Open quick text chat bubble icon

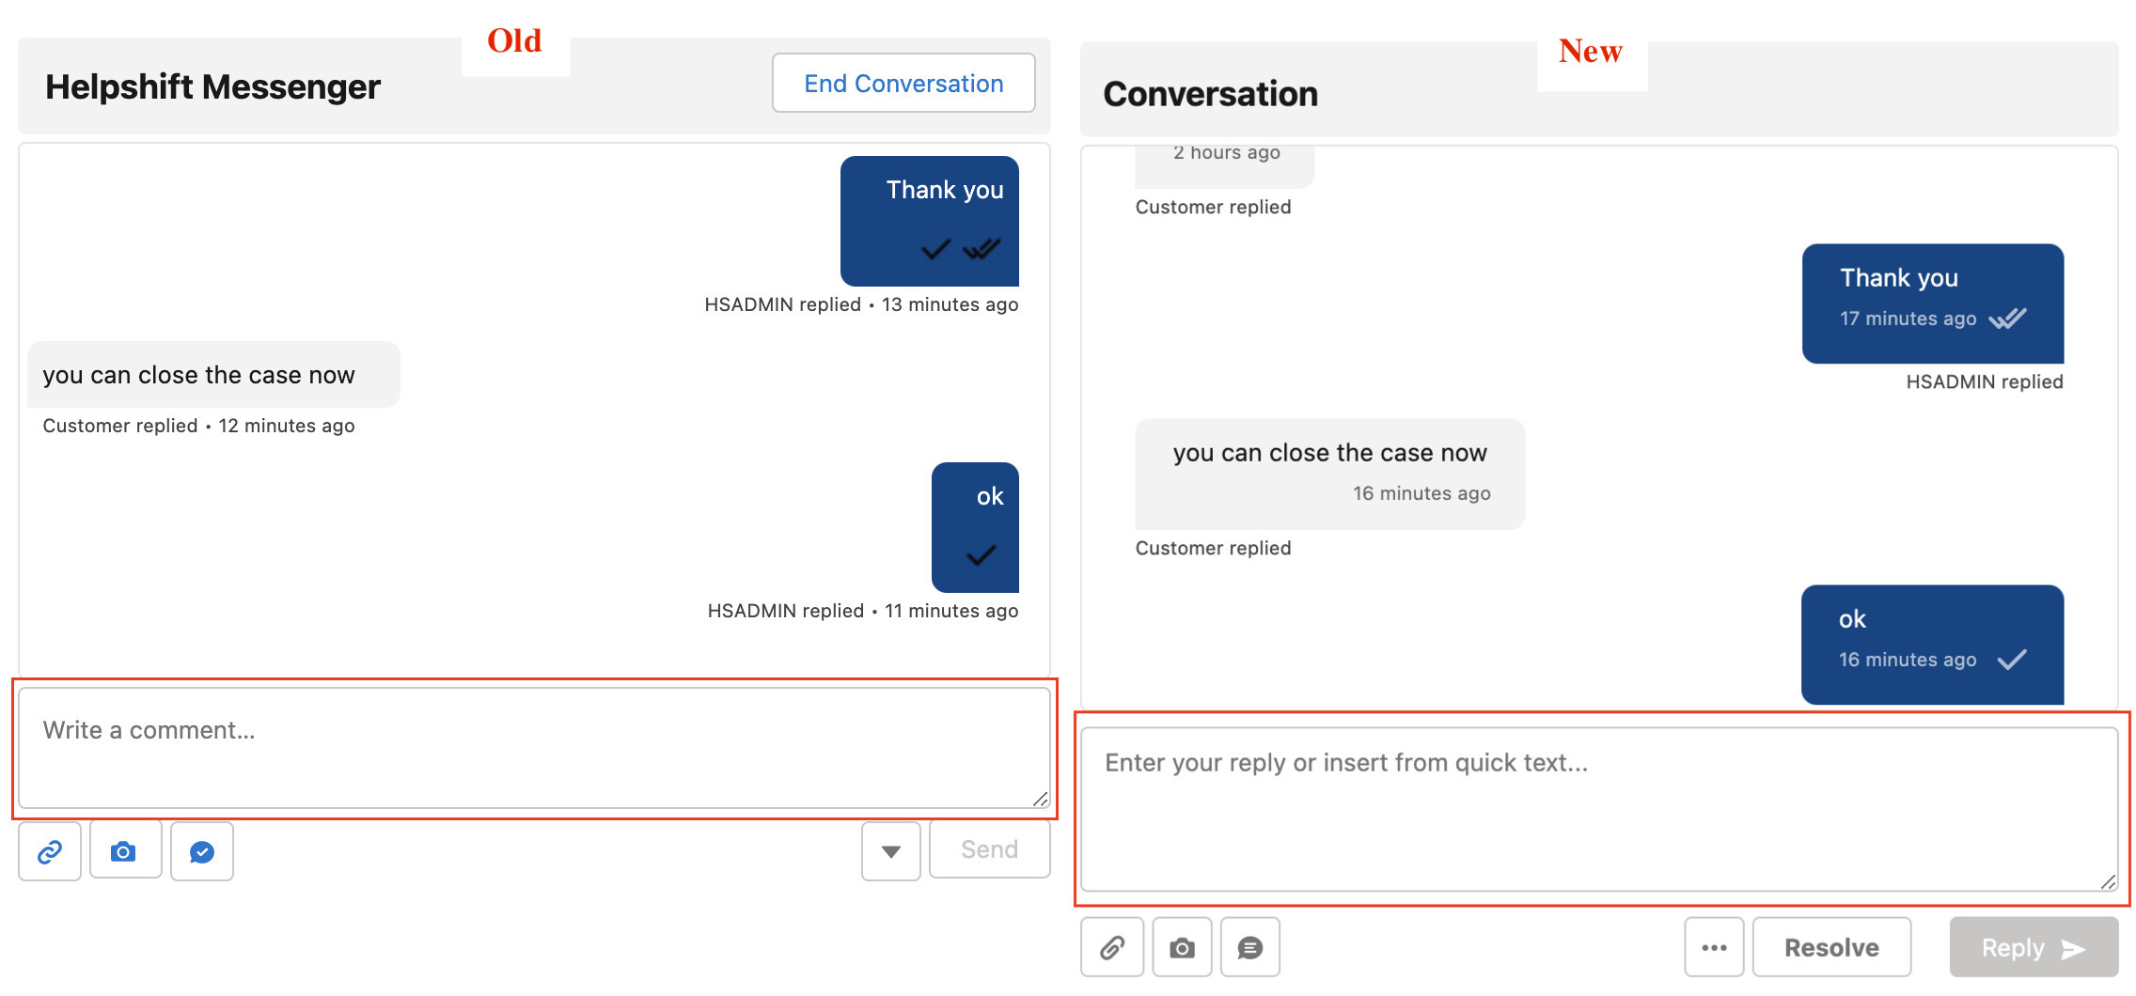(1249, 947)
